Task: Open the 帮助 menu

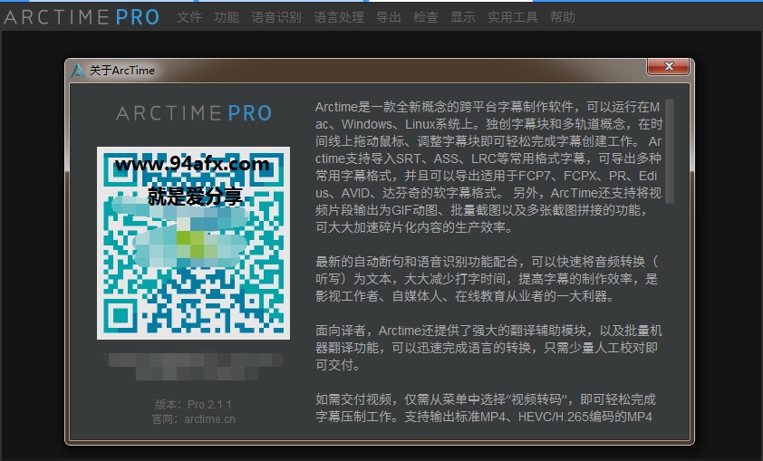Action: [563, 17]
